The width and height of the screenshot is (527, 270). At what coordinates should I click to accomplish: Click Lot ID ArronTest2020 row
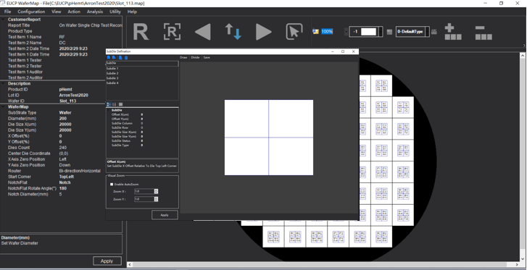[x=61, y=95]
